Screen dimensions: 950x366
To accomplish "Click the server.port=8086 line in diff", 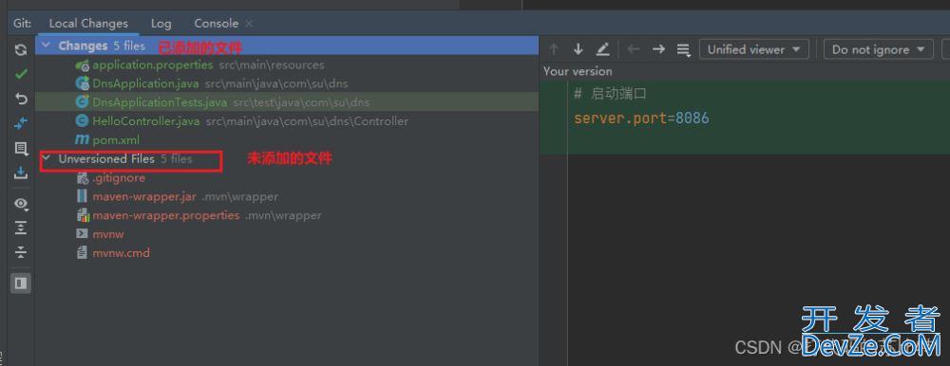I will pyautogui.click(x=641, y=118).
